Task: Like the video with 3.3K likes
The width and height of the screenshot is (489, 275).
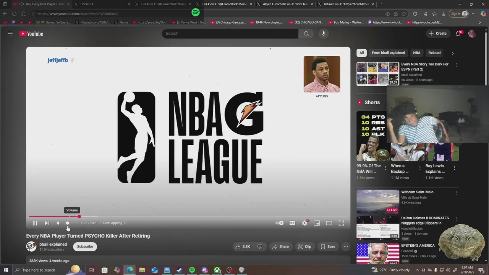Action: [x=243, y=247]
